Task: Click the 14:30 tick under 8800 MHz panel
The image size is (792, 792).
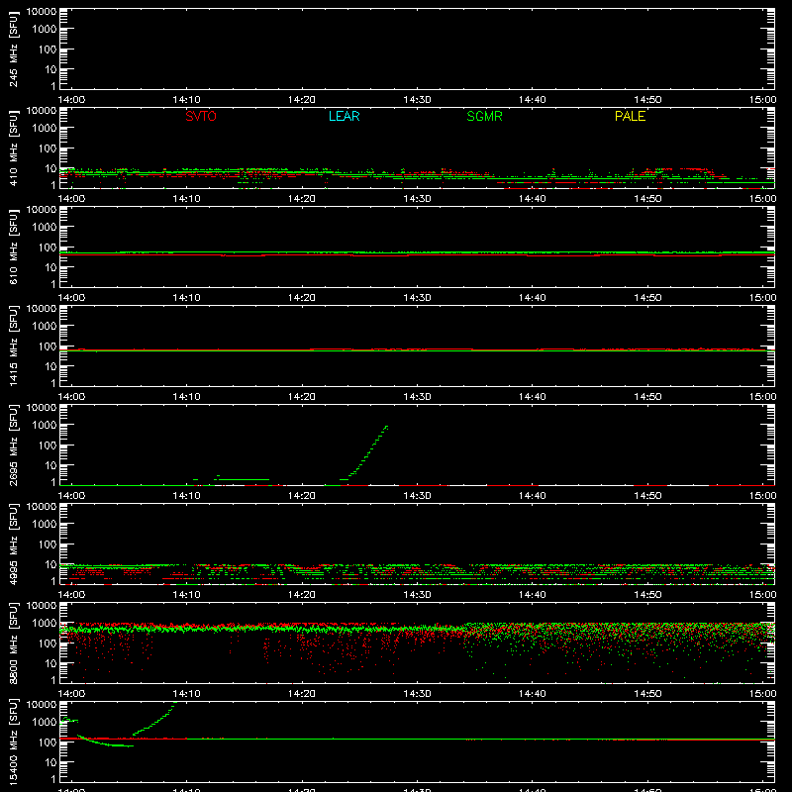Action: [x=417, y=694]
